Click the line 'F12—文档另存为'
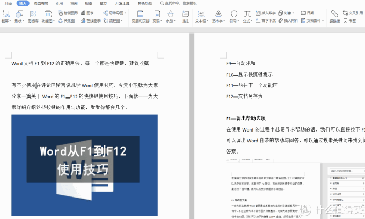This screenshot has height=219, width=365. (244, 97)
